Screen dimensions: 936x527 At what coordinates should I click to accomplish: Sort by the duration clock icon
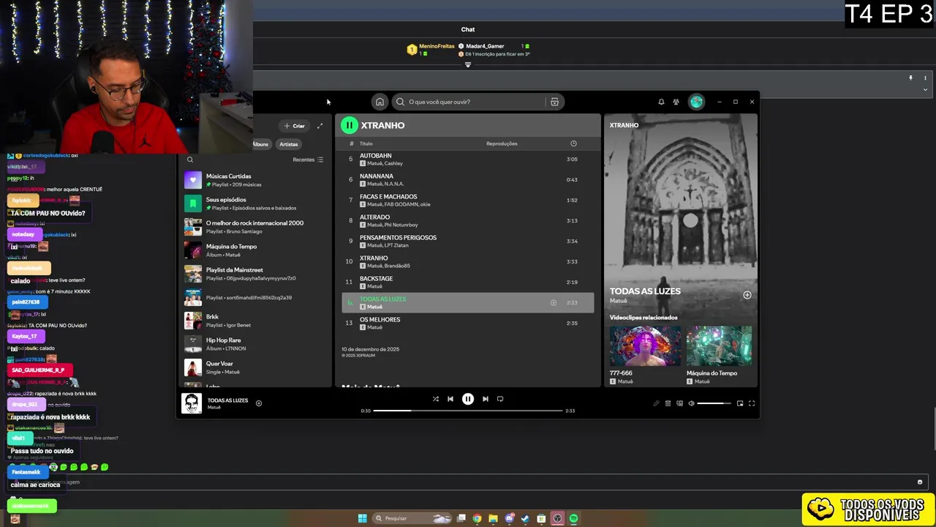(x=573, y=143)
